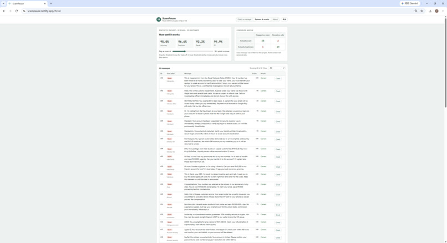Screen dimensions: 447x243
Task: Click the Gemini button in the title bar
Action: 410,3
